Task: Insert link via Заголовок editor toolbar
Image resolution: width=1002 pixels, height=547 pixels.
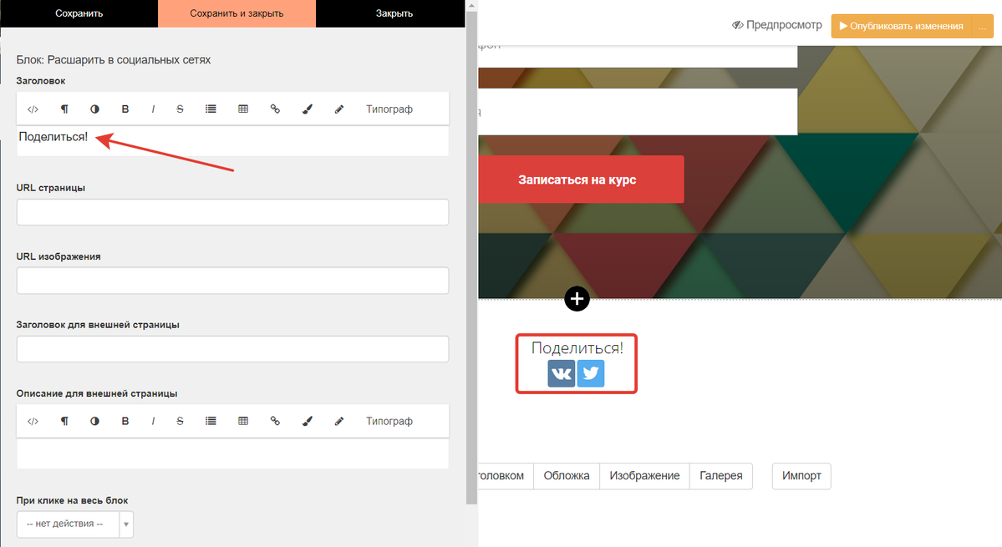Action: point(276,109)
